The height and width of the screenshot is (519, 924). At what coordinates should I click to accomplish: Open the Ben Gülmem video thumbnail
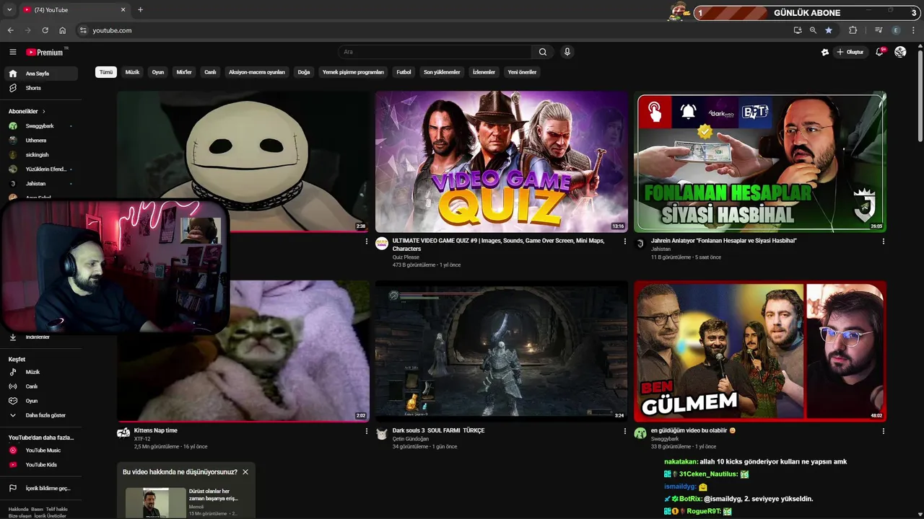pyautogui.click(x=760, y=351)
